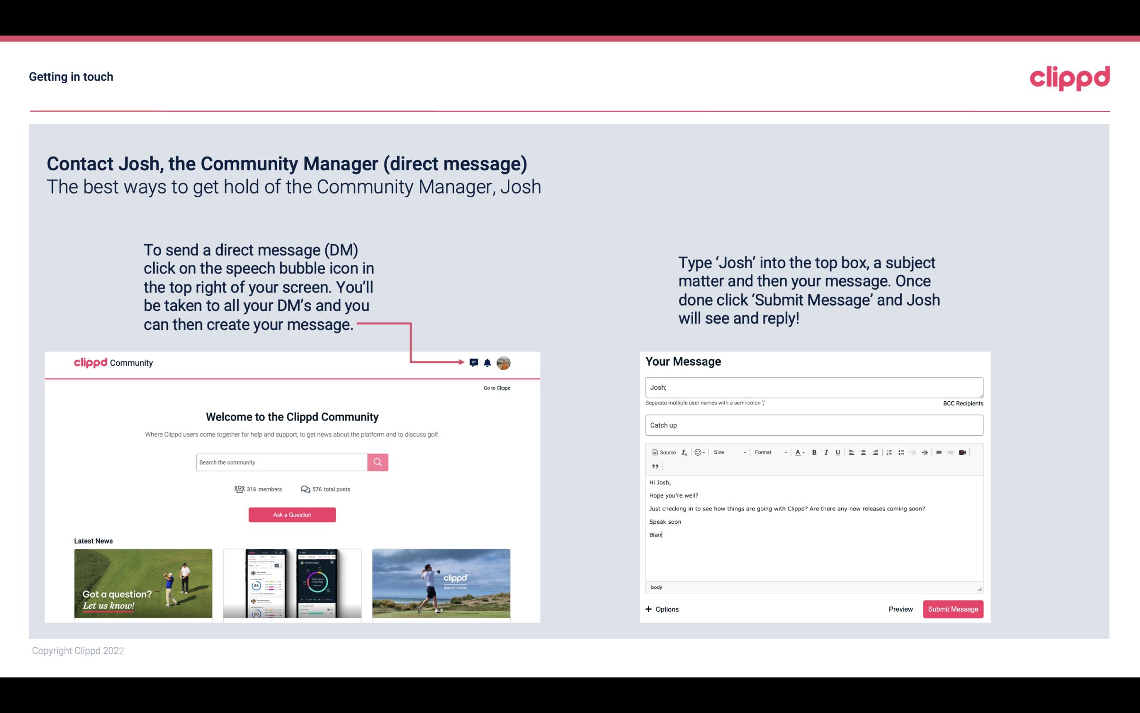Viewport: 1140px width, 713px height.
Task: Click the user profile avatar icon
Action: click(504, 363)
